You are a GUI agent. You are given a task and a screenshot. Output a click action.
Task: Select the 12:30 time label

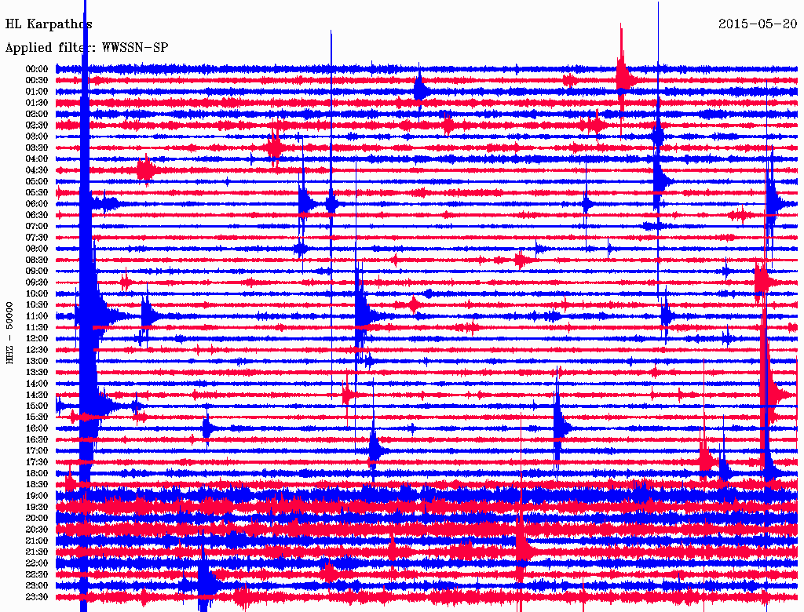[x=37, y=350]
